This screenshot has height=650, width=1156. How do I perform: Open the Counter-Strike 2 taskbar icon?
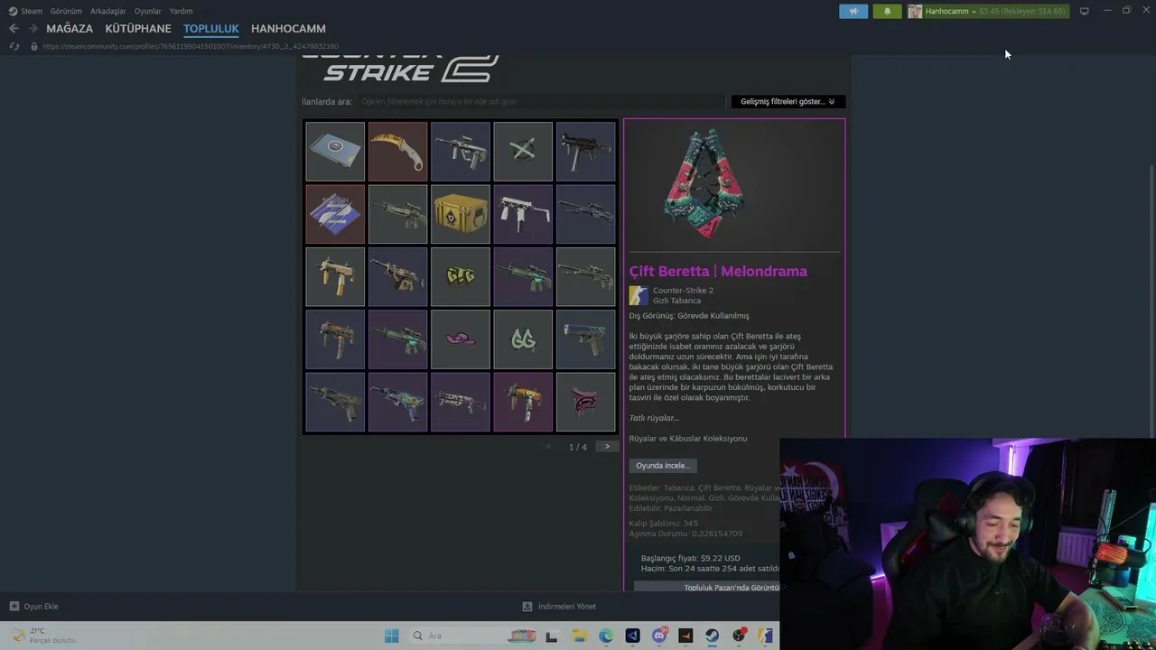pos(766,636)
